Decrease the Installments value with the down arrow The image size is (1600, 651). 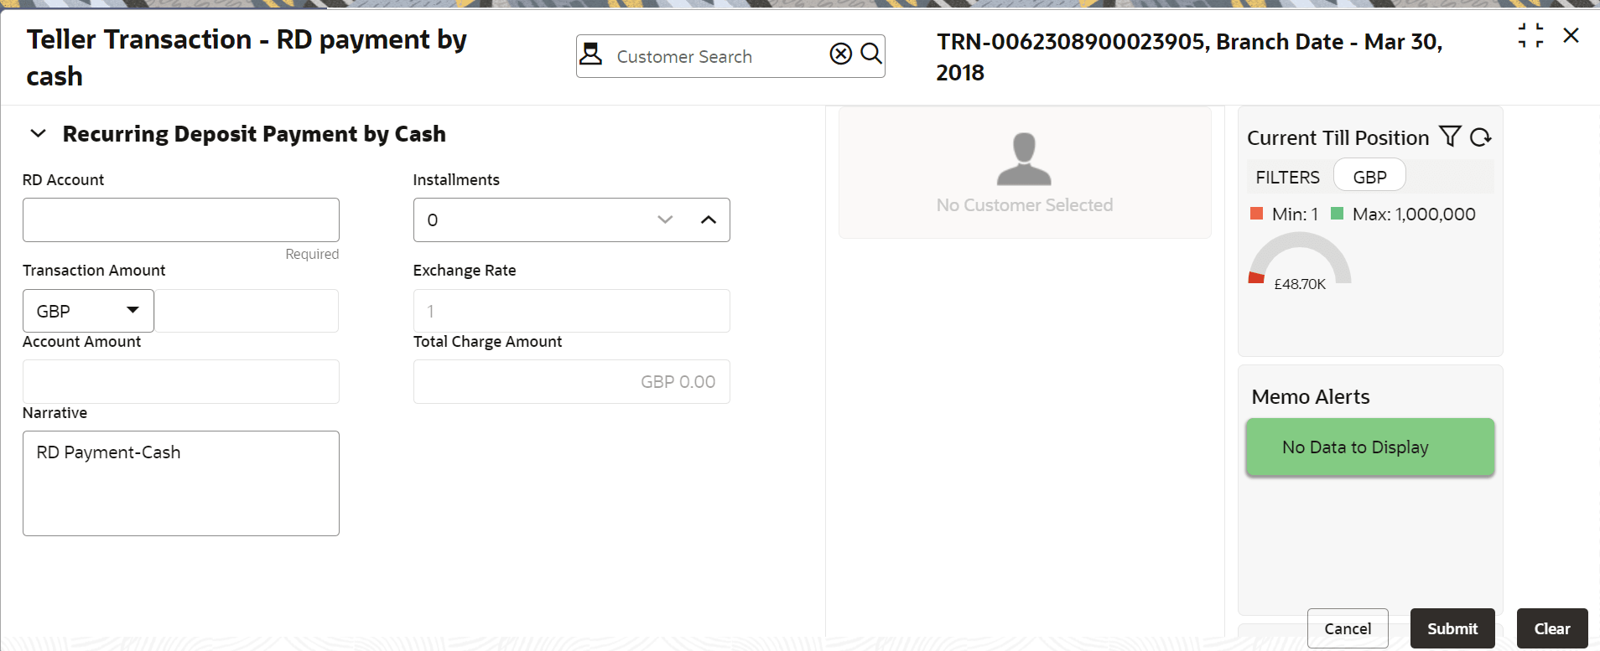click(665, 220)
